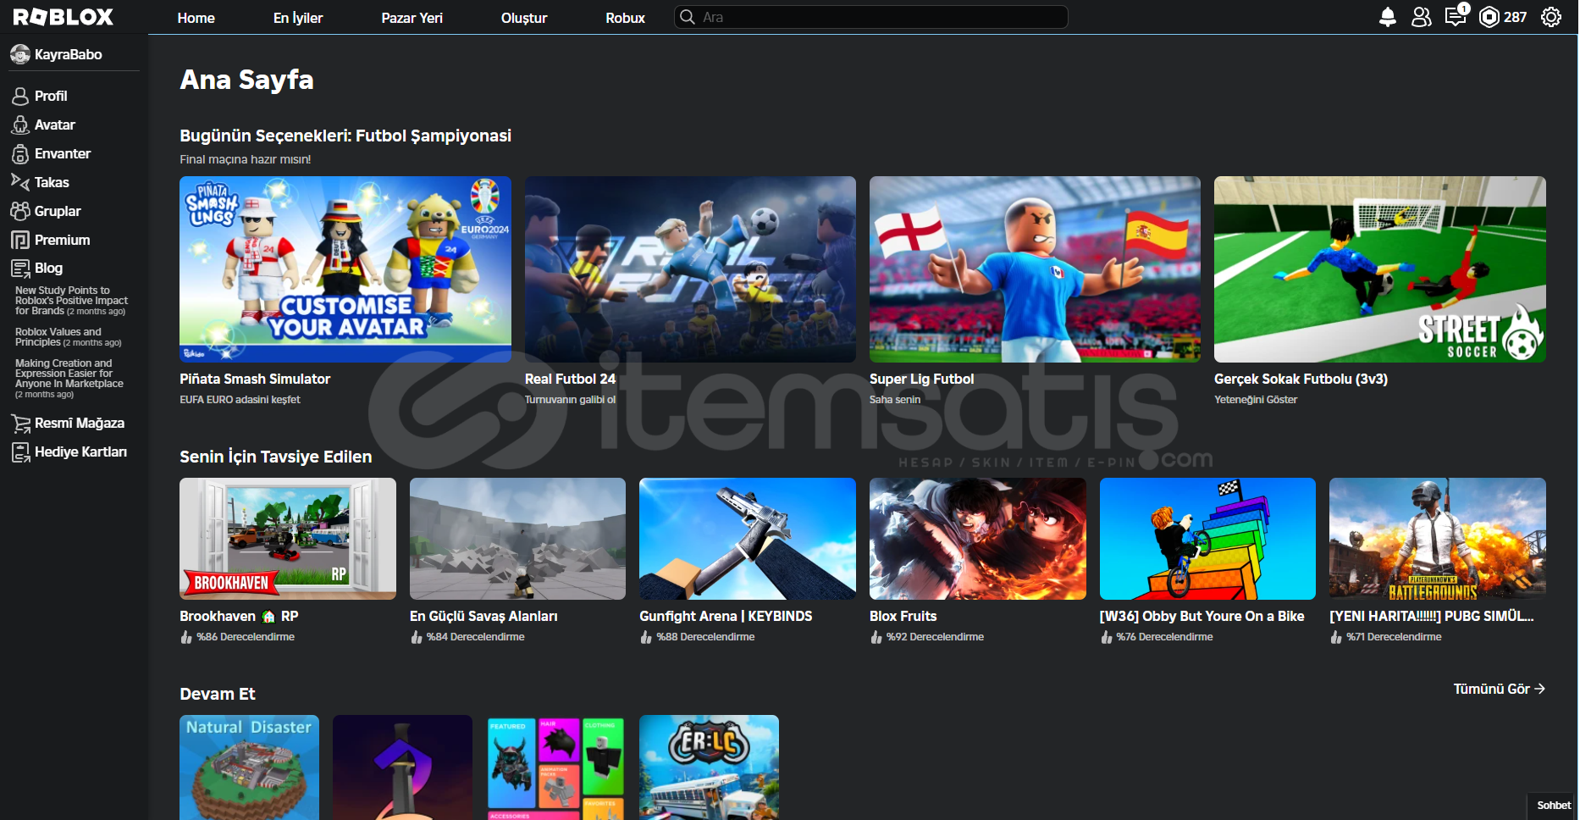Click thumbs-up icon under Gunfight Arena
The width and height of the screenshot is (1580, 820).
click(646, 637)
